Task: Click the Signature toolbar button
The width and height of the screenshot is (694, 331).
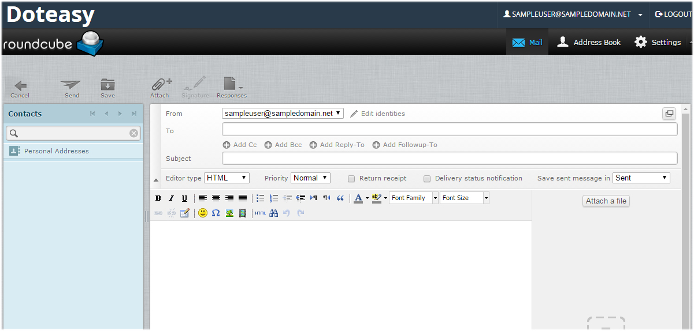Action: [x=195, y=88]
